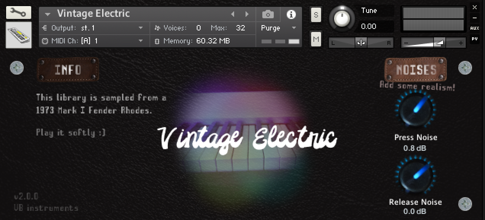Toggle the AUX sends button
The image size is (485, 220).
click(x=474, y=28)
